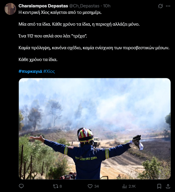
Task: Click the 10h timestamp link
Action: point(107,6)
